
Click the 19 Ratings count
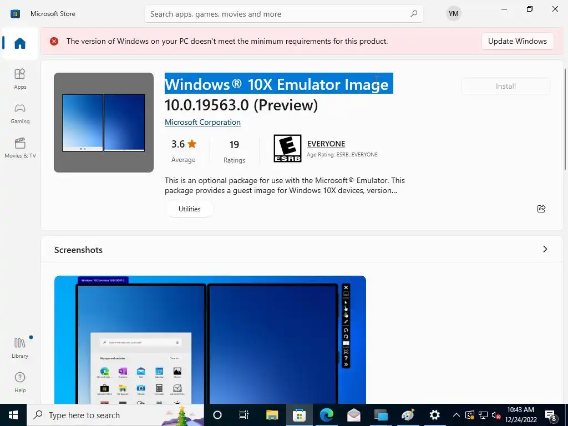pyautogui.click(x=235, y=151)
